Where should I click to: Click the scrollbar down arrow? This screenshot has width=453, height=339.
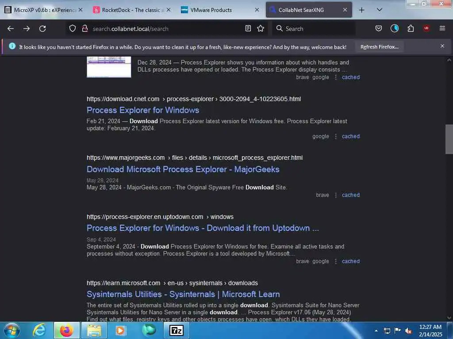coord(449,318)
